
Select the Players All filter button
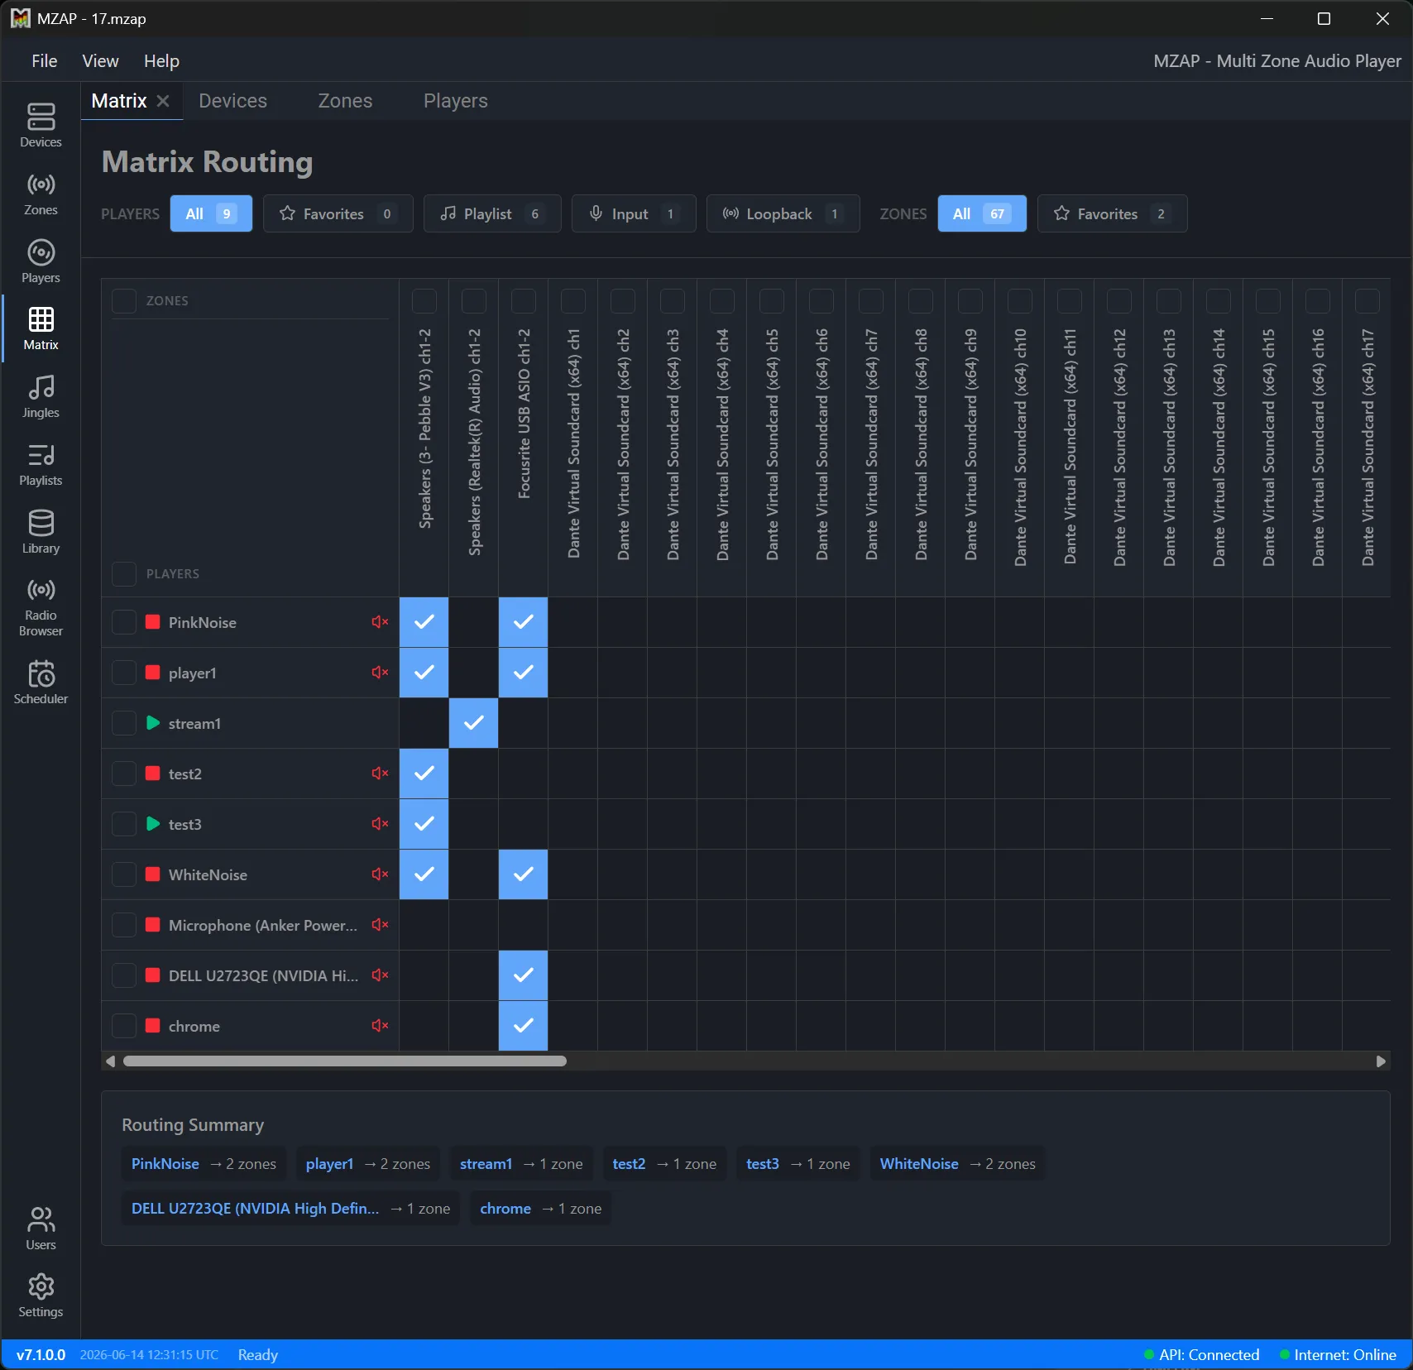pos(211,213)
